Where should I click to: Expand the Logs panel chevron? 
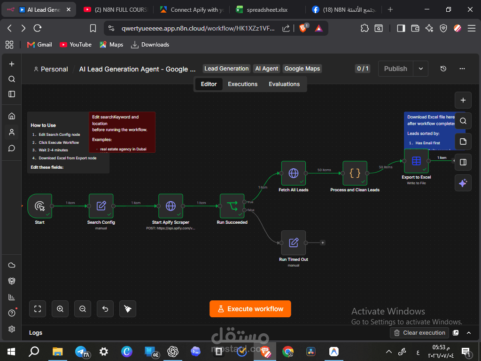coord(469,333)
